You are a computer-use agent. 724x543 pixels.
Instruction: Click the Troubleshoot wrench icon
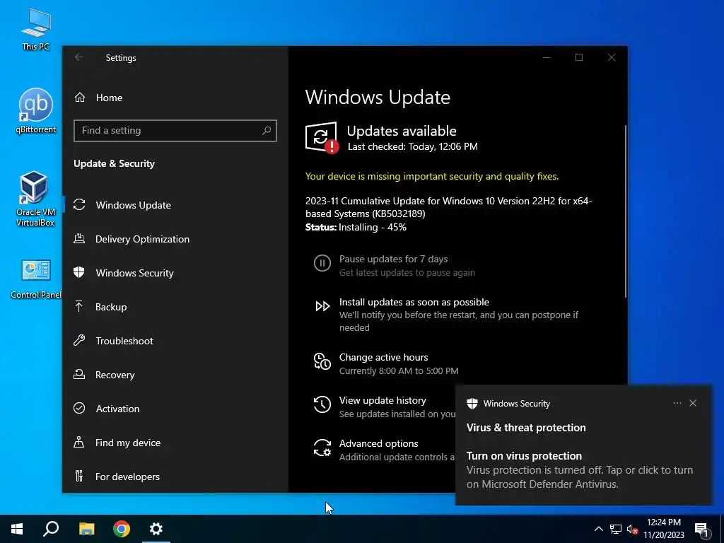79,340
